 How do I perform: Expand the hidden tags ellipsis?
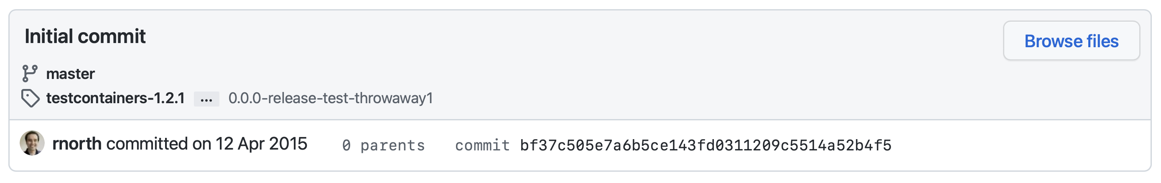pyautogui.click(x=206, y=99)
